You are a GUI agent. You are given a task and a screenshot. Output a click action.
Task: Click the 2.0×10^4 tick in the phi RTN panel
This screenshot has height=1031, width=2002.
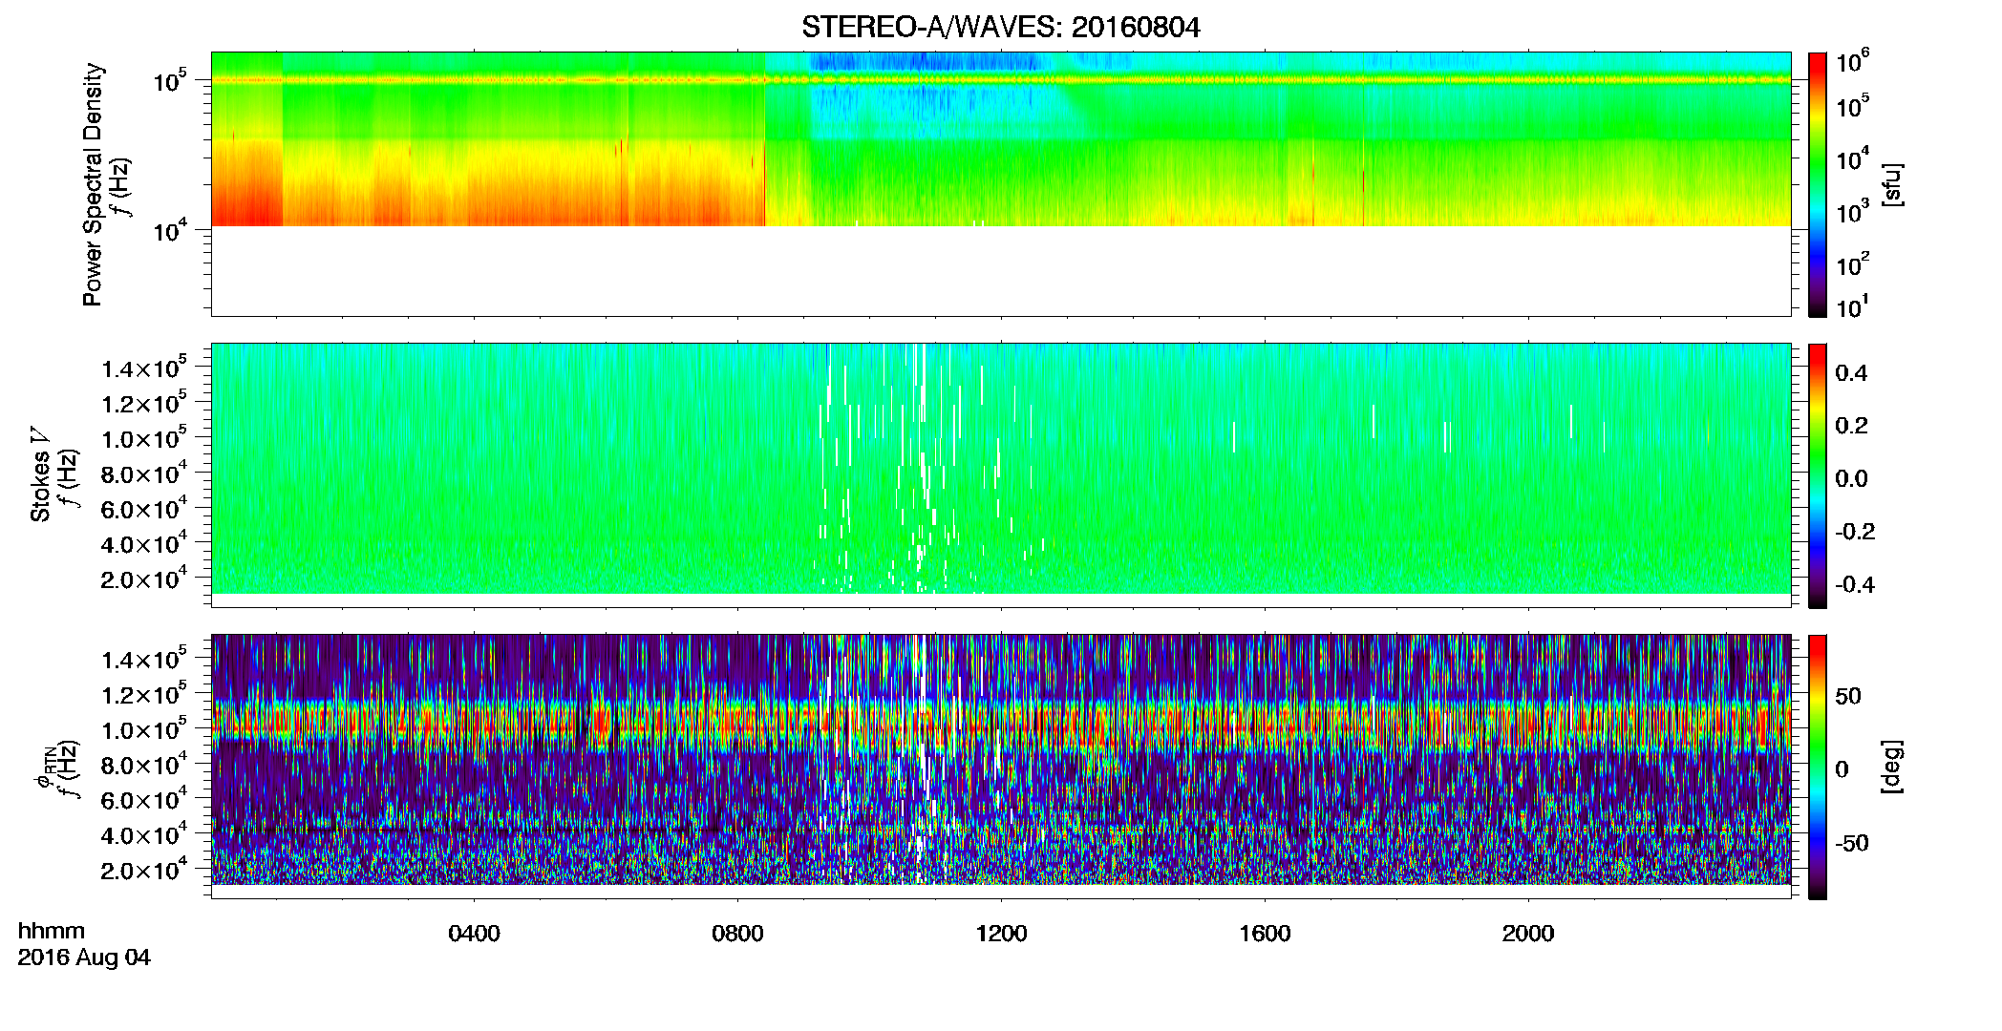point(143,871)
